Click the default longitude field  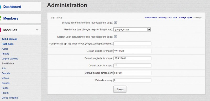pyautogui.click(x=133, y=58)
